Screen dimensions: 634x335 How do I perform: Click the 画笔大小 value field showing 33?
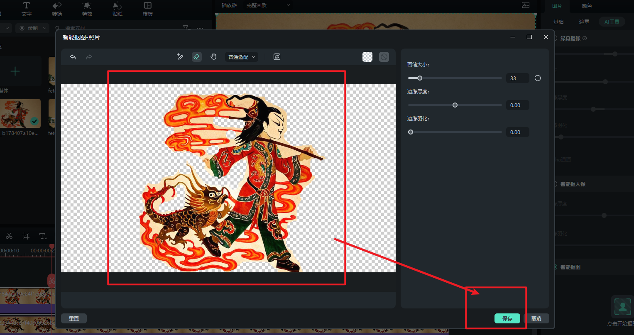(517, 78)
